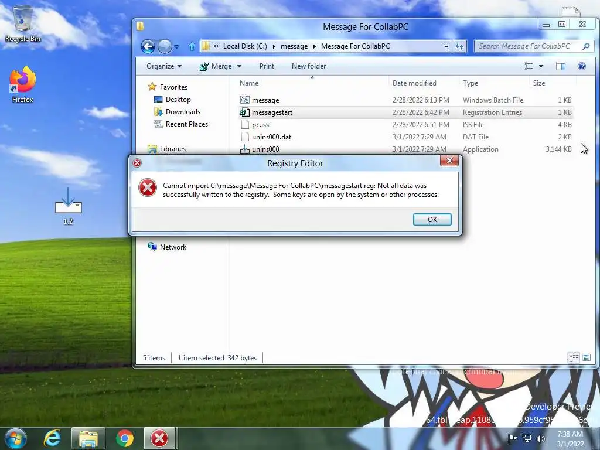Select the pc.iss file

tap(405, 125)
